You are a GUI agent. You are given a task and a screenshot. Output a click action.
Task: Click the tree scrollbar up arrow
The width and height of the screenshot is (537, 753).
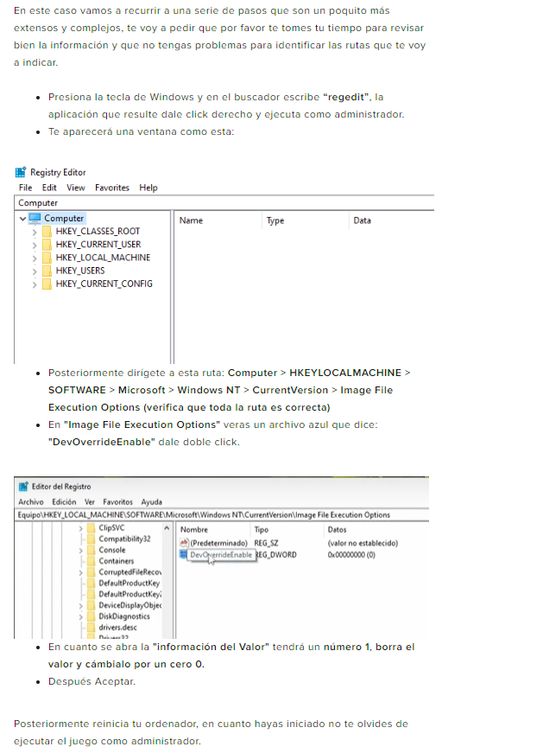pos(167,528)
